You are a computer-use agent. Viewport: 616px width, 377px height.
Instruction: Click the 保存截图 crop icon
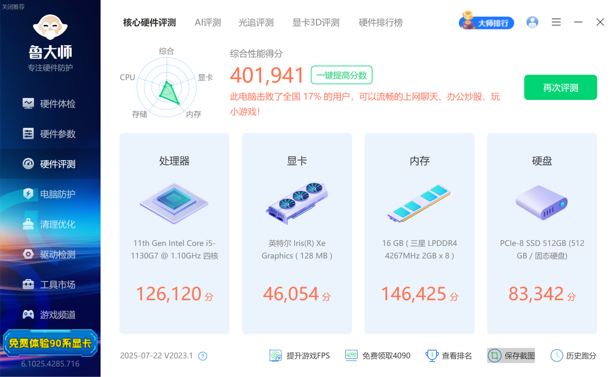(x=494, y=356)
